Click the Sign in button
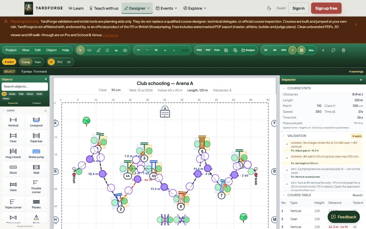The height and width of the screenshot is (229, 366). coord(298,8)
